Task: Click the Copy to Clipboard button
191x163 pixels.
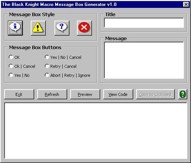Action: pyautogui.click(x=155, y=94)
